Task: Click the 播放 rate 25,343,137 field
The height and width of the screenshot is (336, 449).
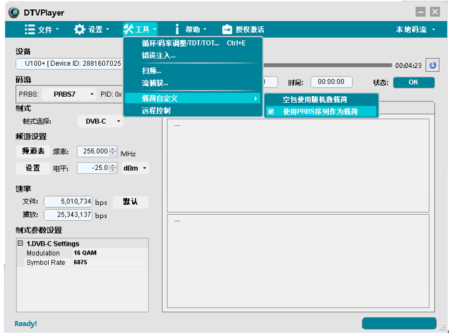Action: click(x=68, y=215)
